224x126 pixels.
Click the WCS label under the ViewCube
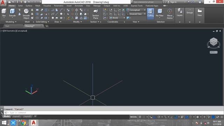point(213,52)
